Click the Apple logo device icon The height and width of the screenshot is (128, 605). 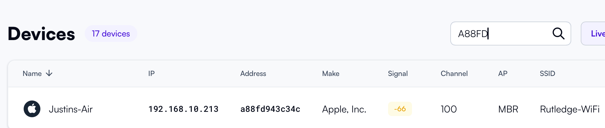(32, 109)
